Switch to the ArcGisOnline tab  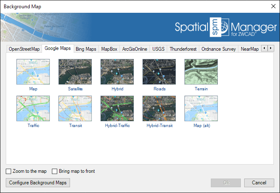click(x=135, y=49)
